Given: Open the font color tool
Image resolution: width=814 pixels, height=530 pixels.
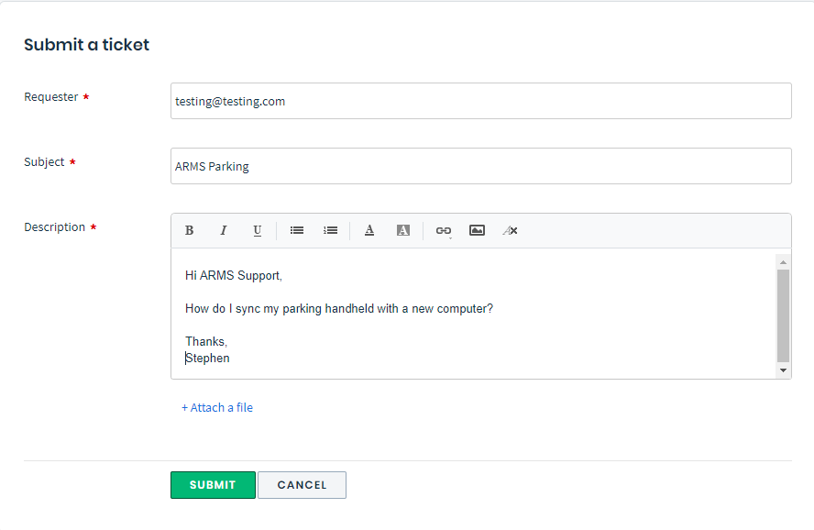Looking at the screenshot, I should click(x=368, y=230).
